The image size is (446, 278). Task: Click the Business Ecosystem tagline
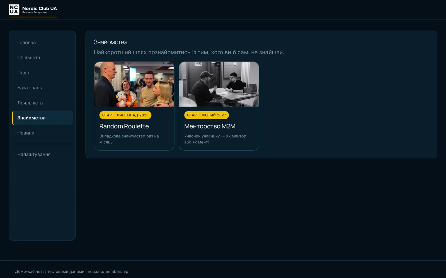(35, 13)
